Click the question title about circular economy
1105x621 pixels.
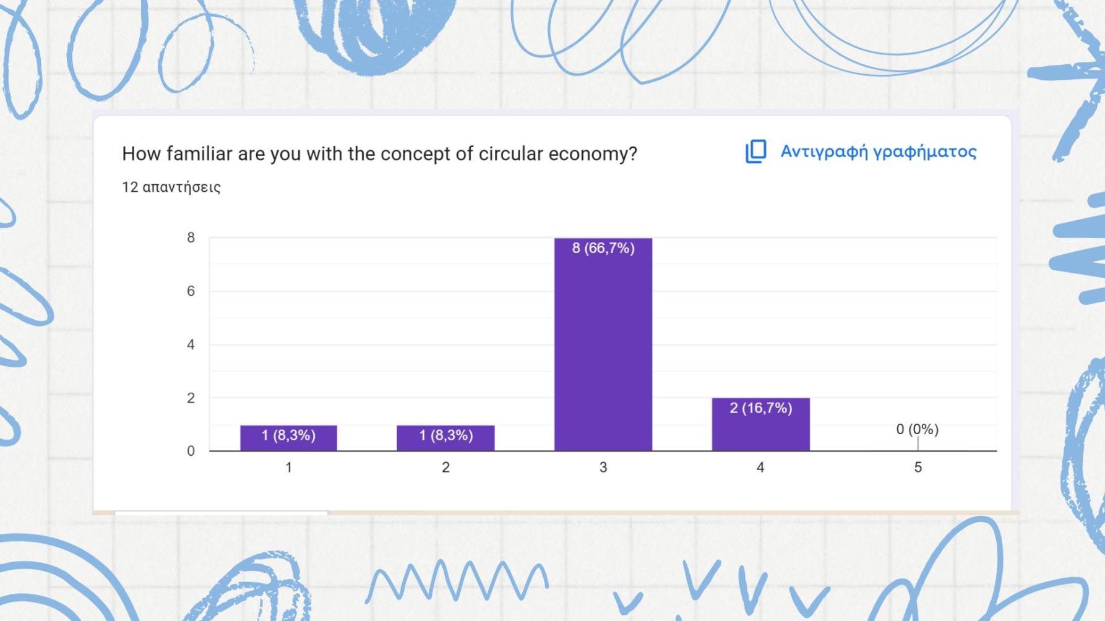379,153
